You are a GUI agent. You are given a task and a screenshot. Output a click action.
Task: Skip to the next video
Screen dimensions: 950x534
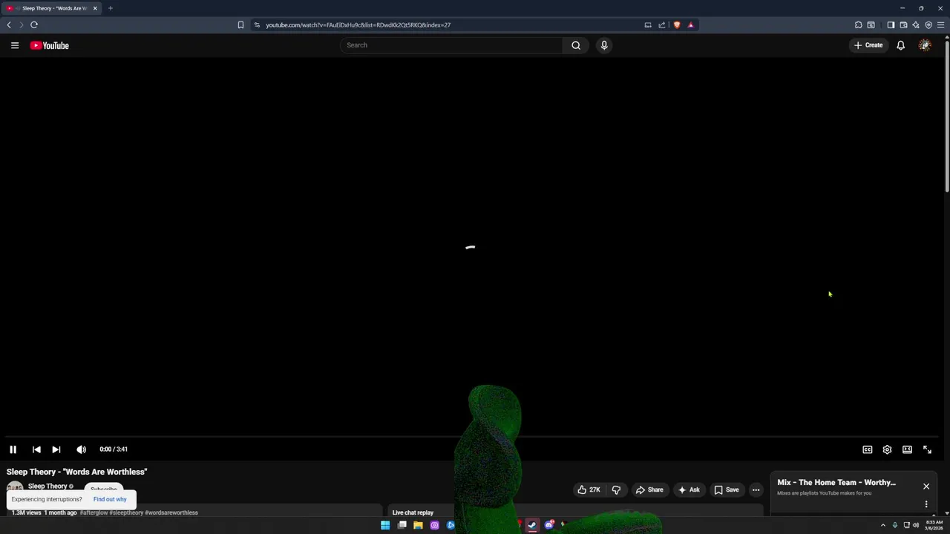click(x=56, y=449)
